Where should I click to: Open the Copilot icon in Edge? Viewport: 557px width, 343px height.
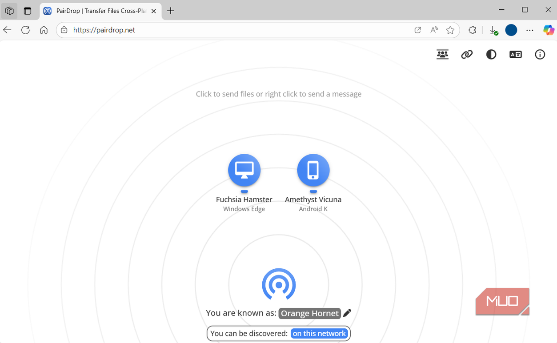[x=549, y=30]
